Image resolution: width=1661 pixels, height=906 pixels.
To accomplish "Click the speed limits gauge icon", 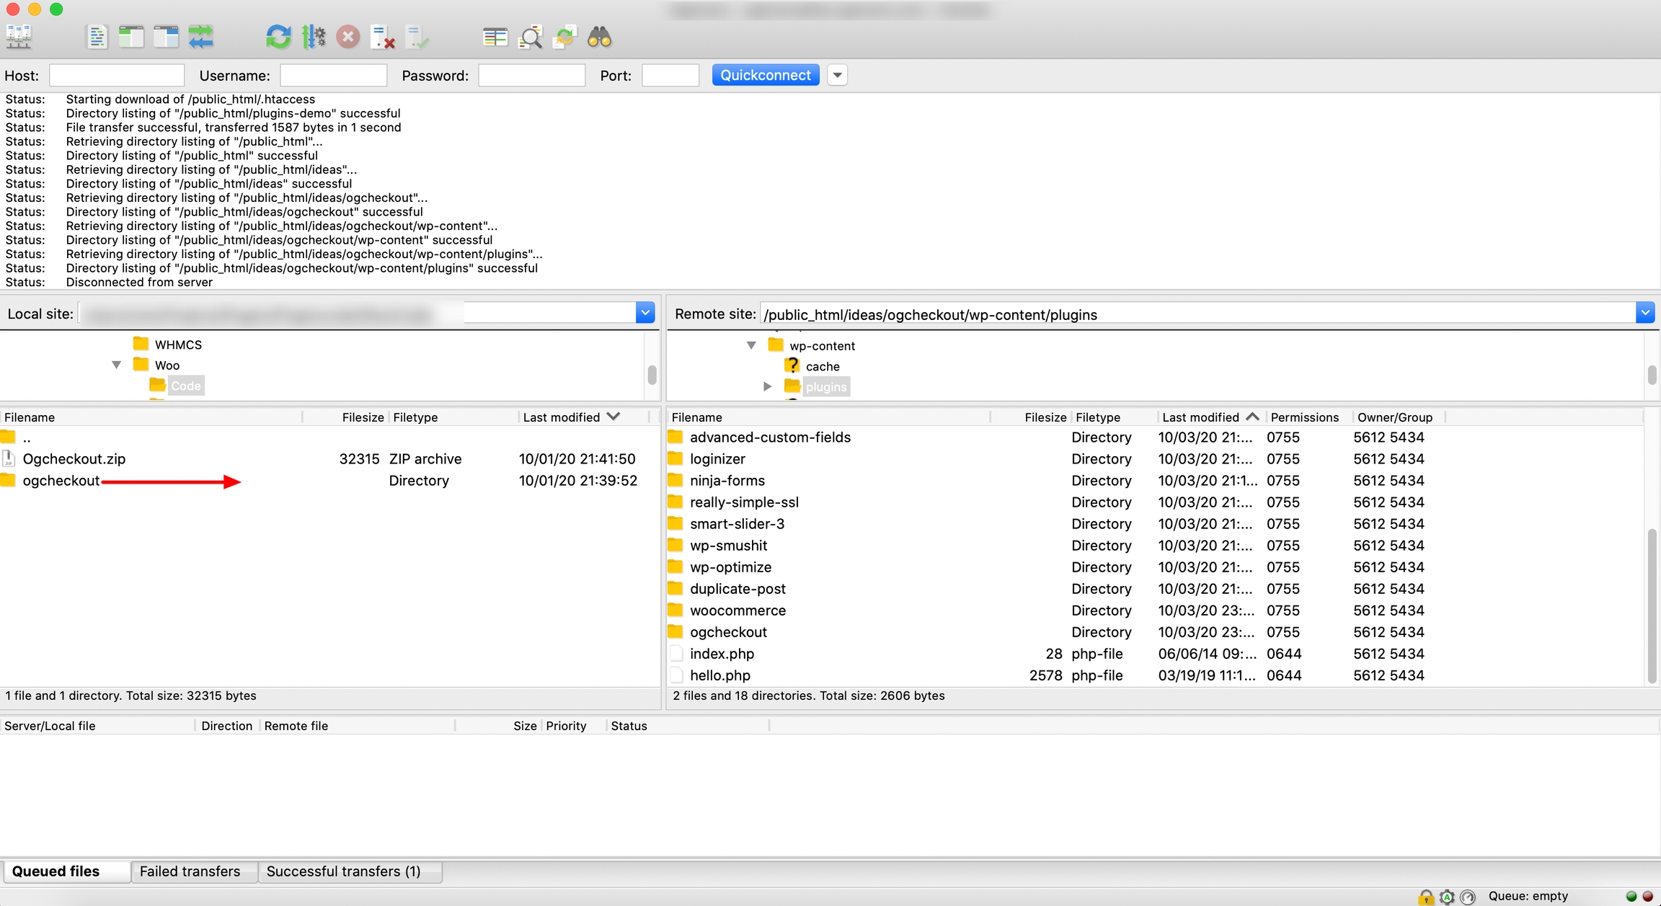I will [1468, 897].
